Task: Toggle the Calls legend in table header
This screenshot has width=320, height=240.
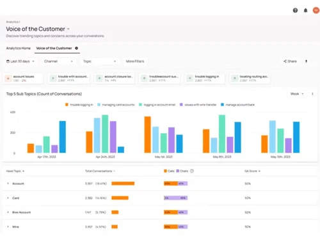Action: (169, 171)
